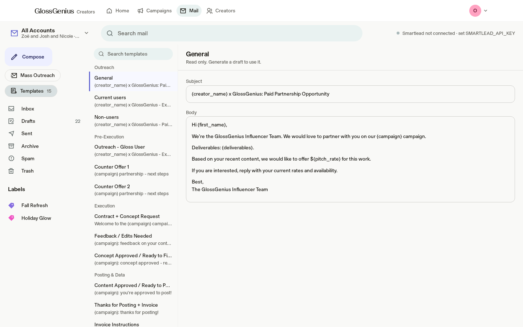
Task: Click the Compose pencil icon
Action: coord(14,57)
